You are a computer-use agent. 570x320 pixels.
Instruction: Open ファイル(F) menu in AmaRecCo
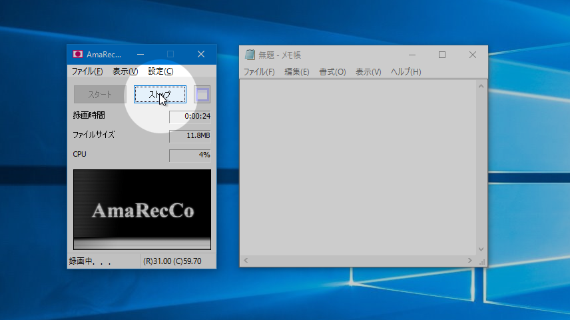click(87, 71)
